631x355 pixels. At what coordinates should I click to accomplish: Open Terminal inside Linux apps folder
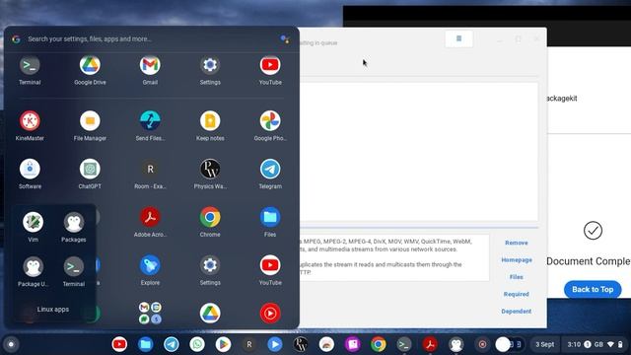pos(74,266)
